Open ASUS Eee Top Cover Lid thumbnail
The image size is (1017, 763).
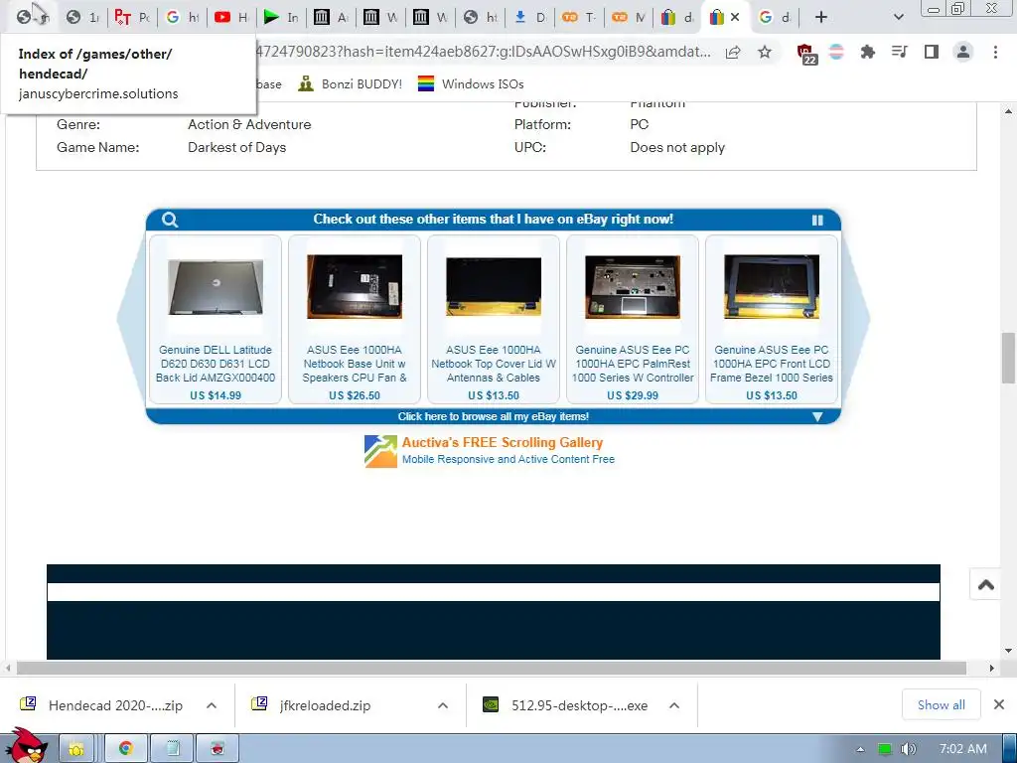click(494, 286)
